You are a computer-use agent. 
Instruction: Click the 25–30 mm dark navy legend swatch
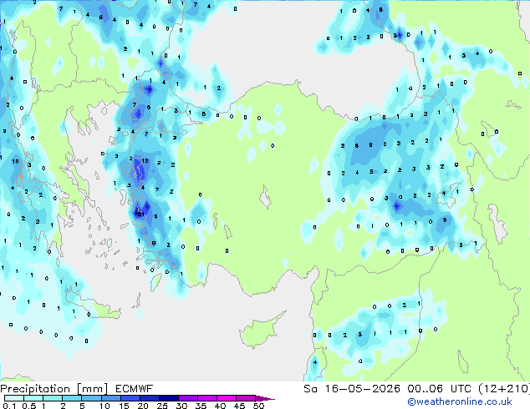click(168, 398)
